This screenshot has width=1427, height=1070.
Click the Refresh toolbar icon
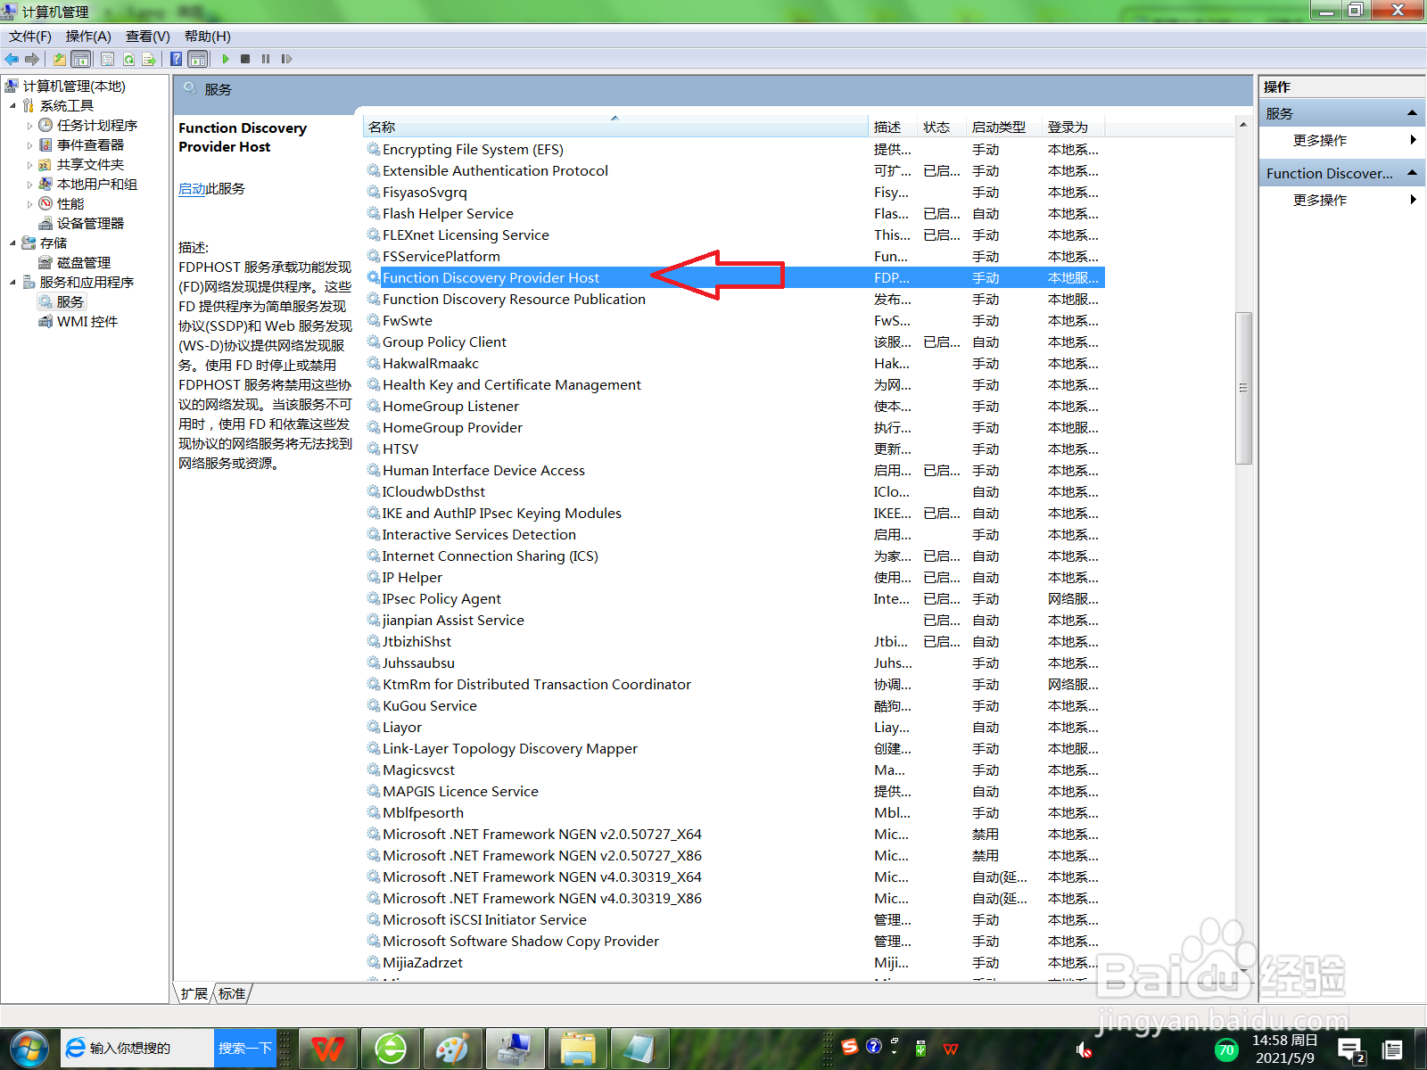[128, 59]
